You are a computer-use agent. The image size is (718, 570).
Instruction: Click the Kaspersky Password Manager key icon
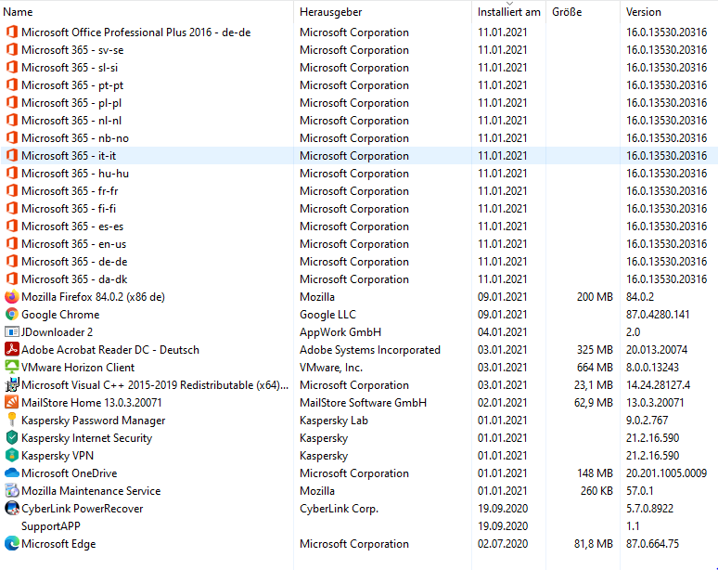click(12, 421)
